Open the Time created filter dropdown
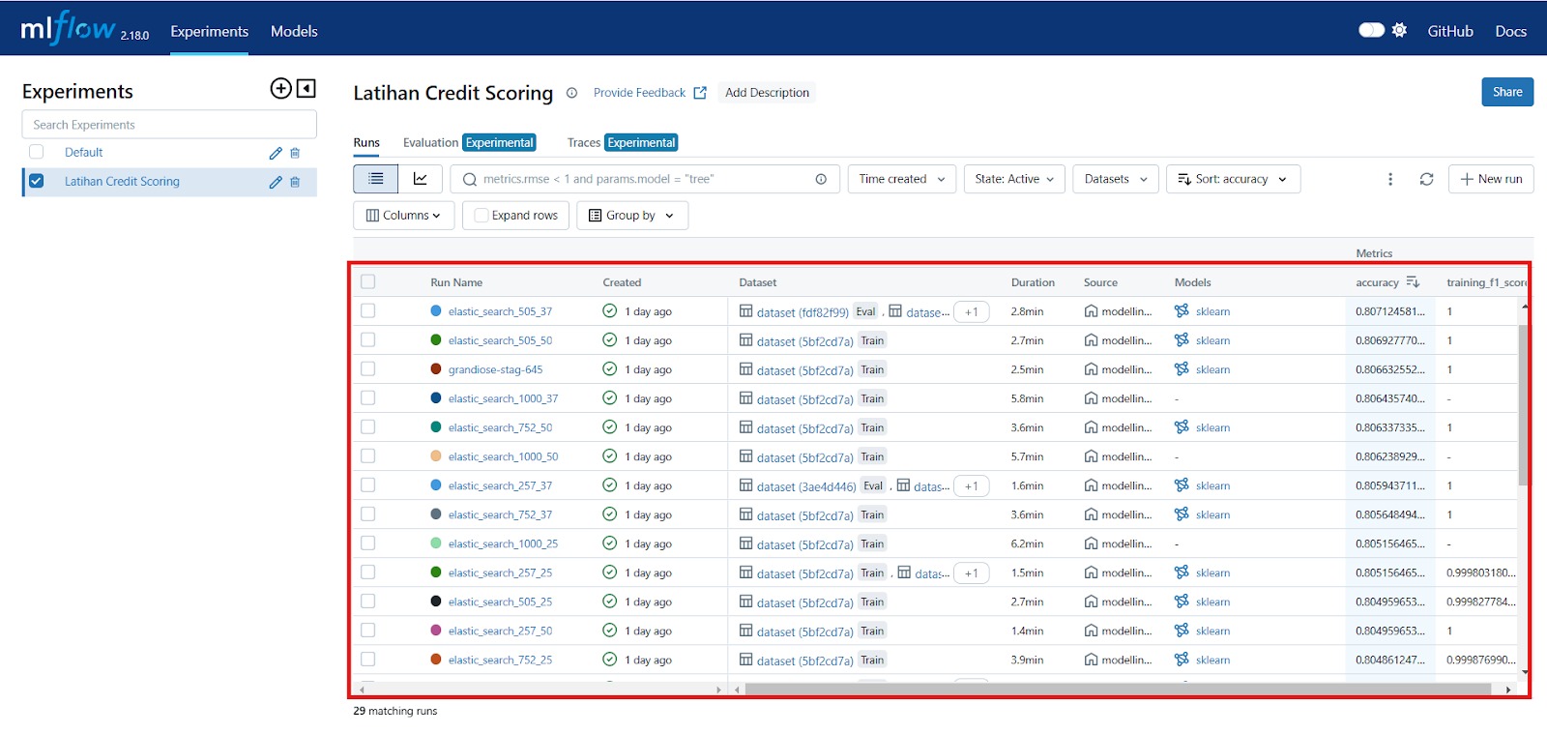The height and width of the screenshot is (734, 1547). [901, 179]
